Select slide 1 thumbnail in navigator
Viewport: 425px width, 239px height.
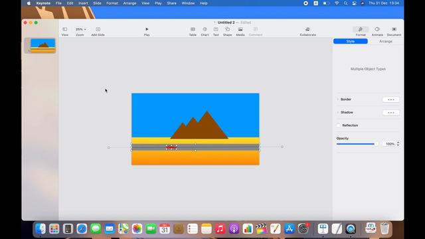42,46
